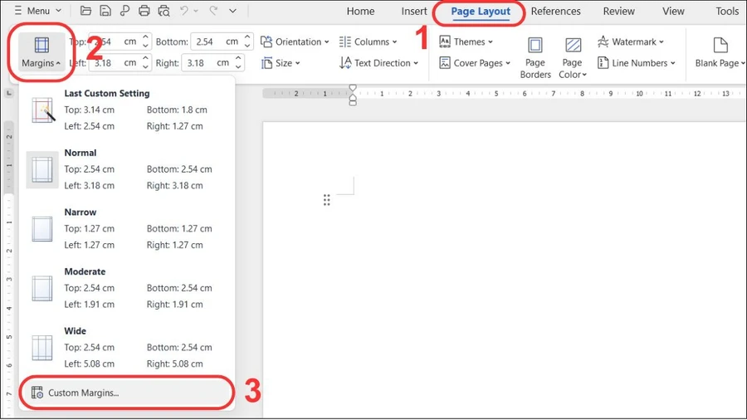747x420 pixels.
Task: Open the folder icon in quick access toolbar
Action: click(85, 11)
